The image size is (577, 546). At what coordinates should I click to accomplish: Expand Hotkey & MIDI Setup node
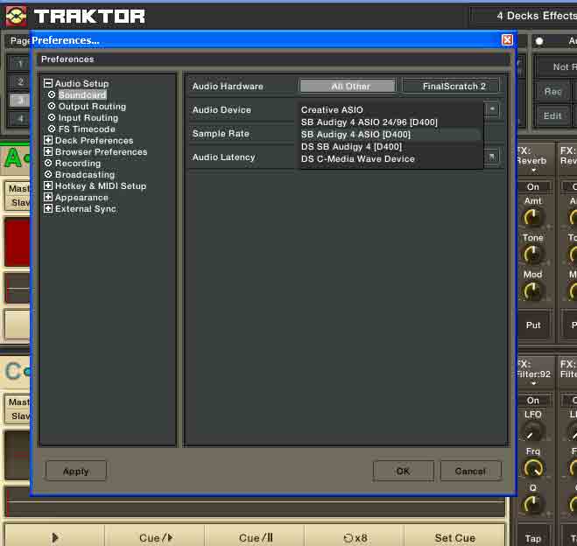click(x=48, y=185)
